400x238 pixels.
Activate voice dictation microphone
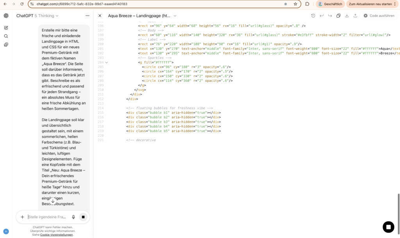coord(73,217)
